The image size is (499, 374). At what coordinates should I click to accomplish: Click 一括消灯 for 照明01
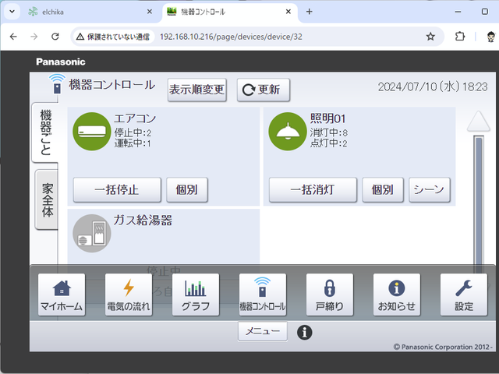click(313, 190)
